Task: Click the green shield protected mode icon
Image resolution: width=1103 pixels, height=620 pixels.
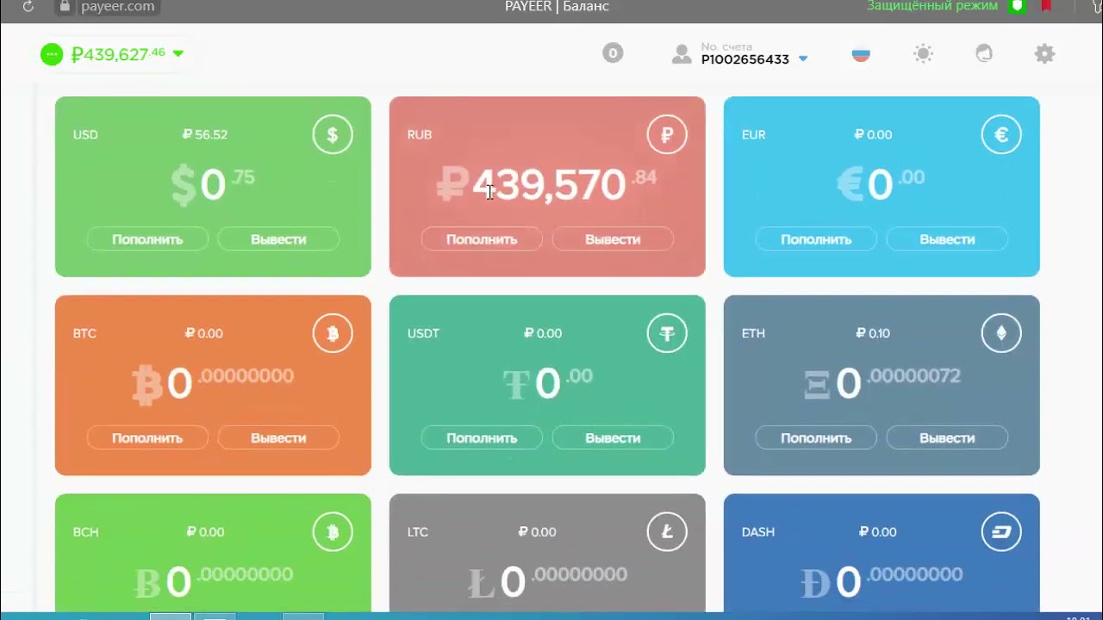Action: [x=1018, y=6]
